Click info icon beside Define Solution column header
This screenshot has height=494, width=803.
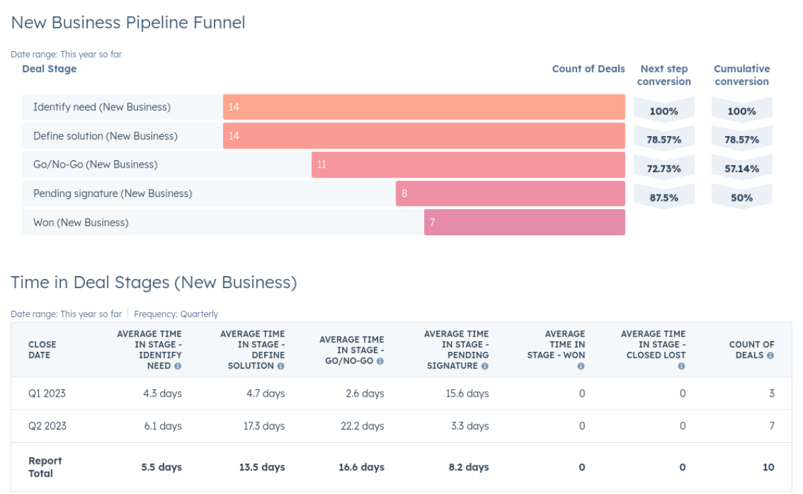tap(281, 366)
